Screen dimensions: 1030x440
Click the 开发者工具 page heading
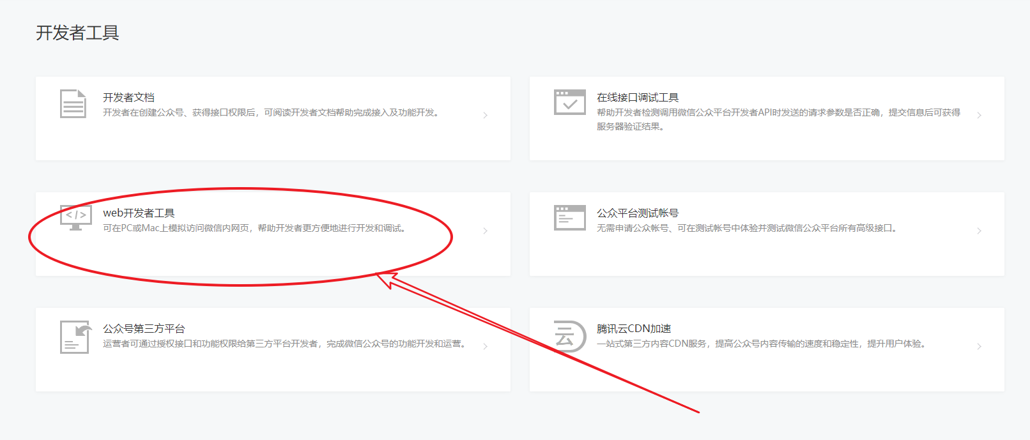click(77, 33)
